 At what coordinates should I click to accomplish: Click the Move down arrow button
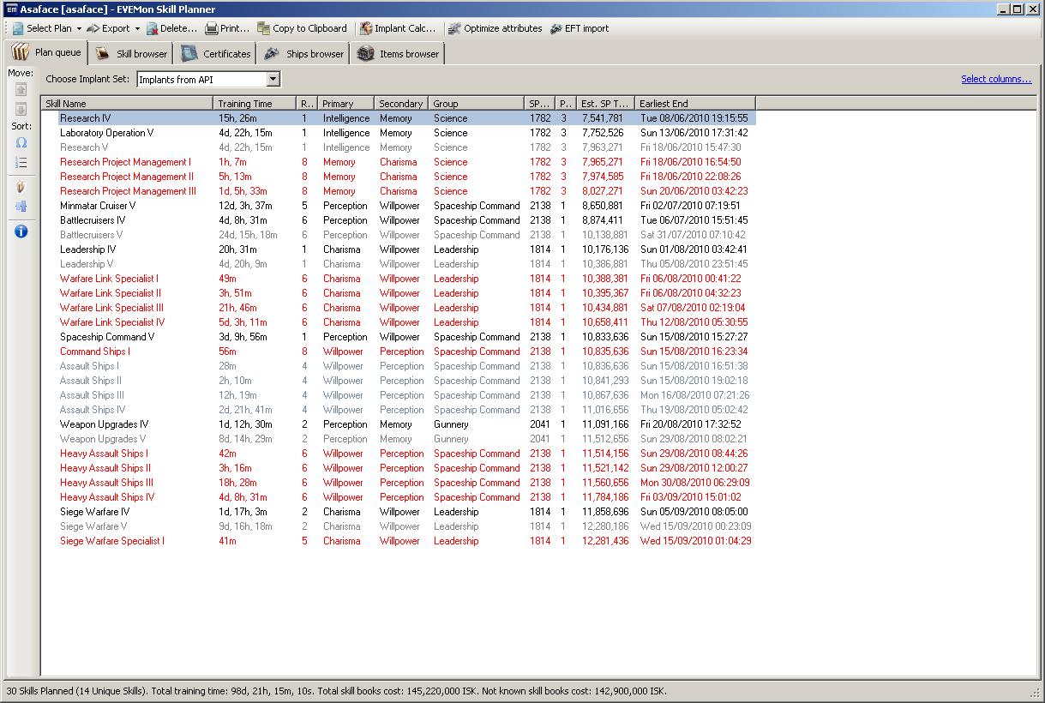[x=21, y=110]
